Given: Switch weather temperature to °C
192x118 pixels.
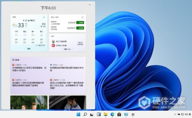Looking at the screenshot, I should (x=26, y=24).
